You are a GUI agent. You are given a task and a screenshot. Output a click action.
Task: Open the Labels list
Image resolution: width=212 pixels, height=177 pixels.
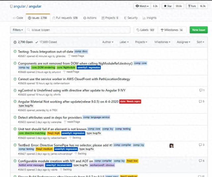(145, 30)
